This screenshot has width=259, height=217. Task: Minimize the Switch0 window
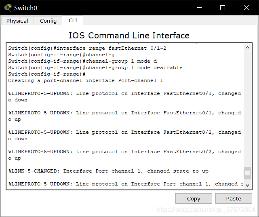click(199, 8)
